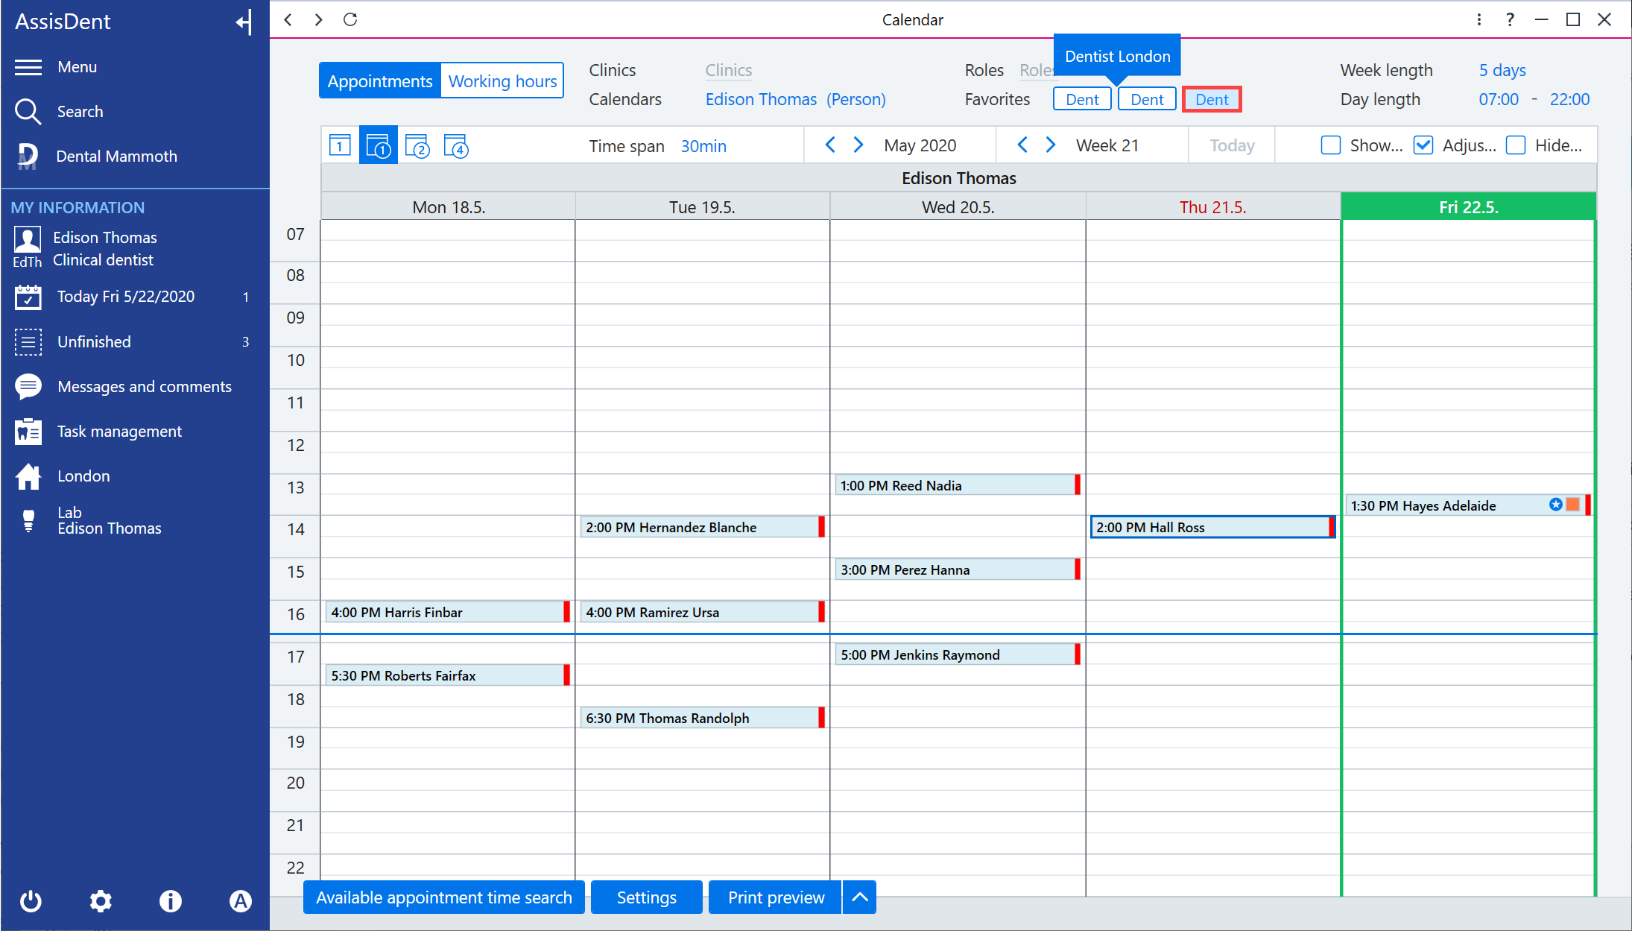Go to previous month
Image resolution: width=1632 pixels, height=931 pixels.
point(830,145)
